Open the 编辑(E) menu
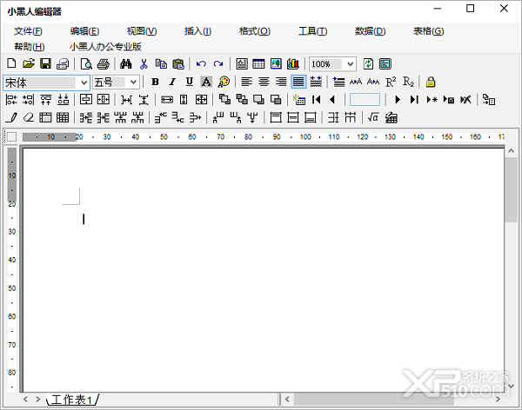This screenshot has height=410, width=522. 84,31
